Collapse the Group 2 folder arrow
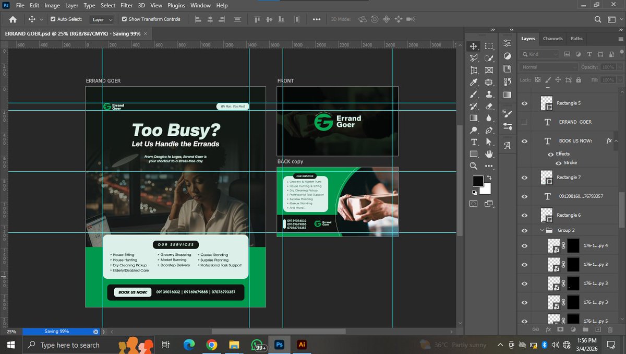Image resolution: width=626 pixels, height=354 pixels. click(542, 230)
